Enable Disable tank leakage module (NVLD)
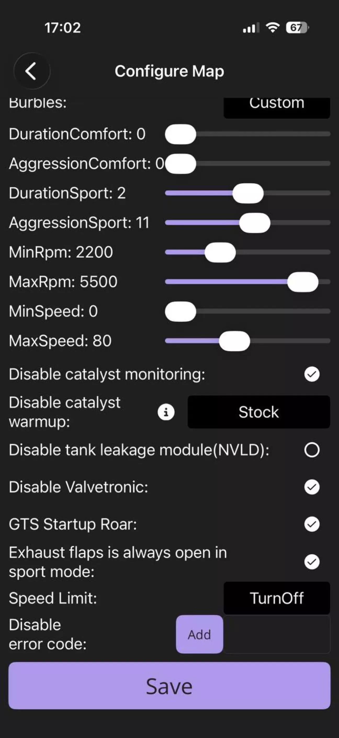339x738 pixels. [312, 450]
